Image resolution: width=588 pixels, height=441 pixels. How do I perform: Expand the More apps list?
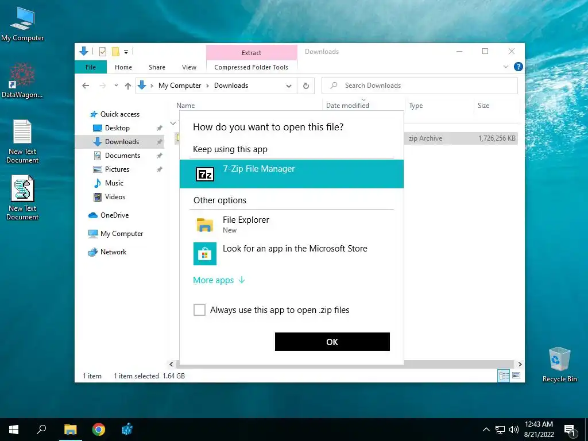(219, 280)
